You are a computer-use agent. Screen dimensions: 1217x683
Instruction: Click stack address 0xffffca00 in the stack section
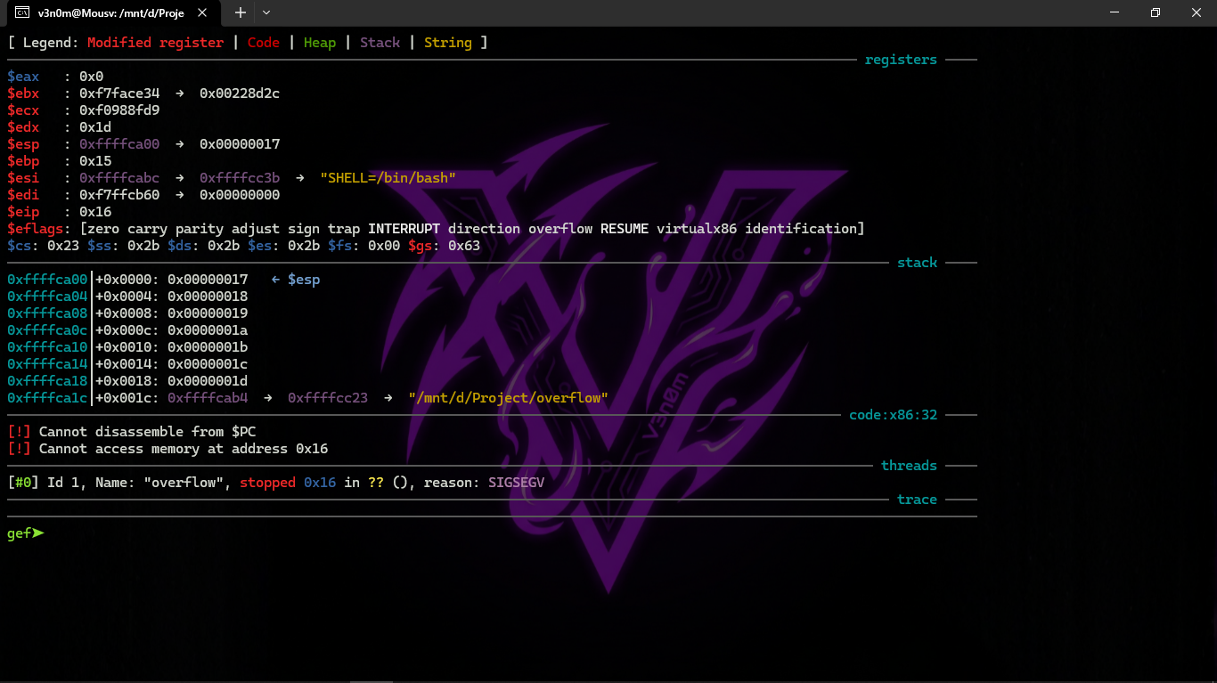[x=47, y=280]
